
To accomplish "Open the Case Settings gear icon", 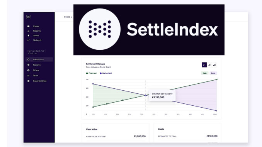I will click(29, 81).
